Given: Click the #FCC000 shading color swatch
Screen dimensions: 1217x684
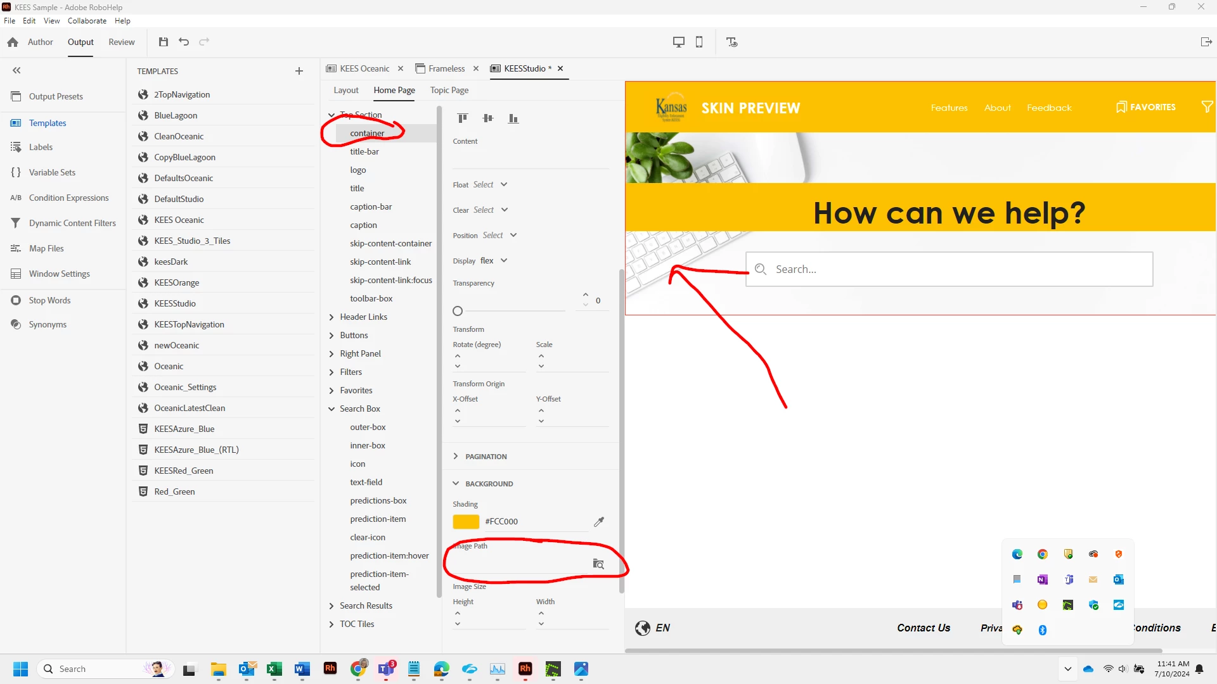Looking at the screenshot, I should pos(466,521).
